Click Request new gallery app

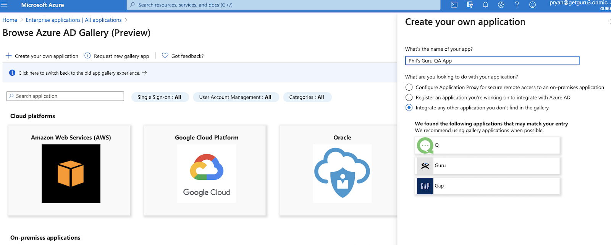[x=117, y=56]
